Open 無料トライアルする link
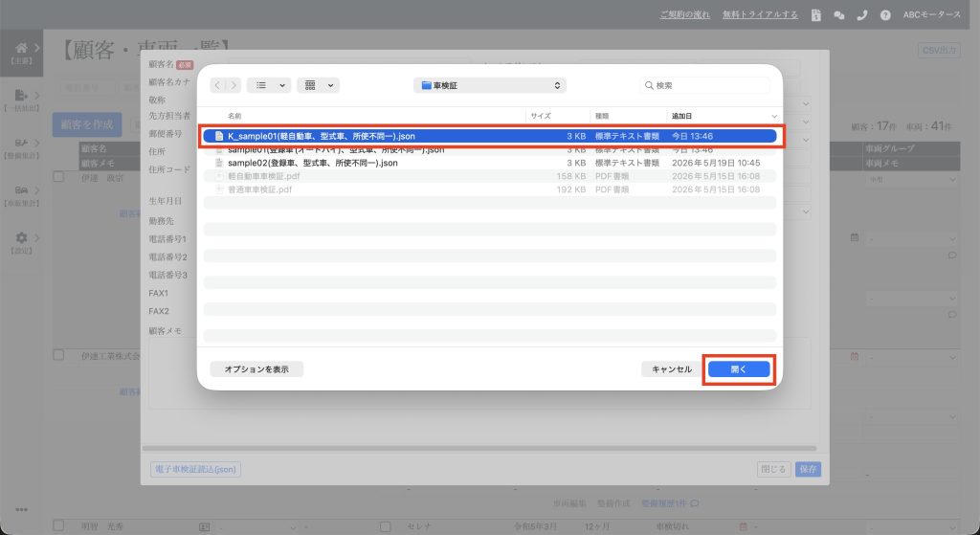980x535 pixels. [x=760, y=14]
